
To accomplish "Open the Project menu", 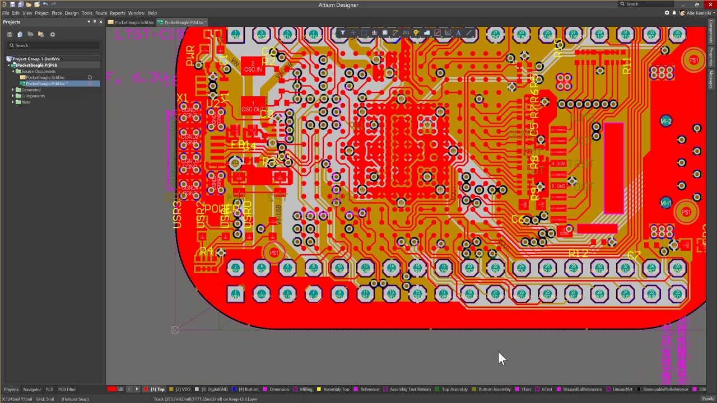I will pyautogui.click(x=42, y=13).
